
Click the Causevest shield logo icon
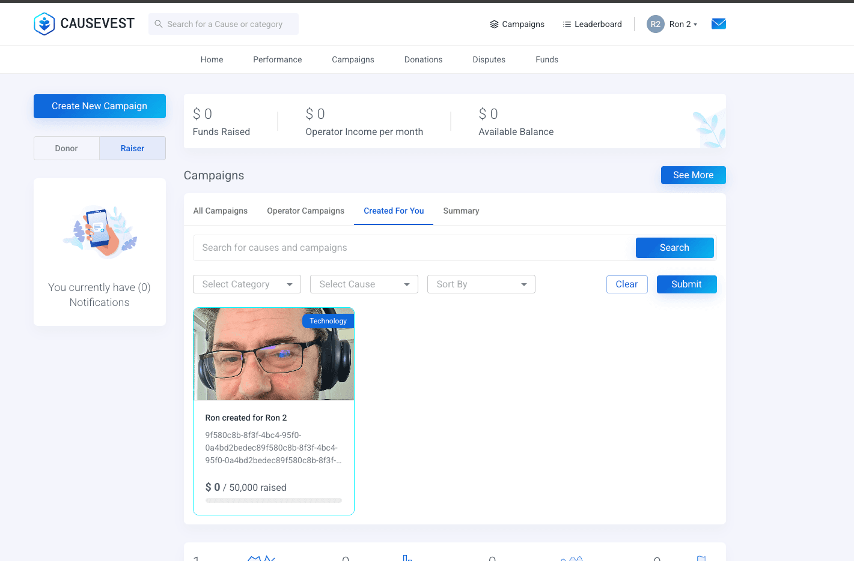click(x=44, y=24)
